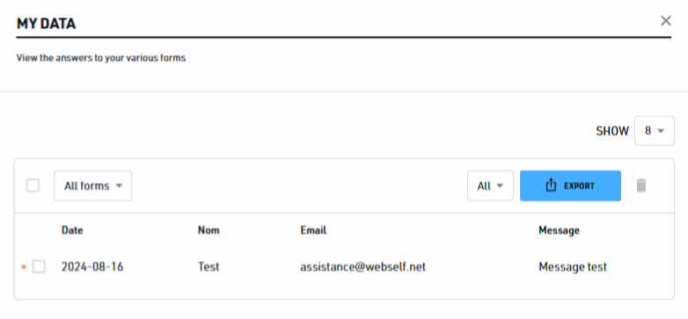Click the Test name cell
The height and width of the screenshot is (319, 688).
(209, 266)
